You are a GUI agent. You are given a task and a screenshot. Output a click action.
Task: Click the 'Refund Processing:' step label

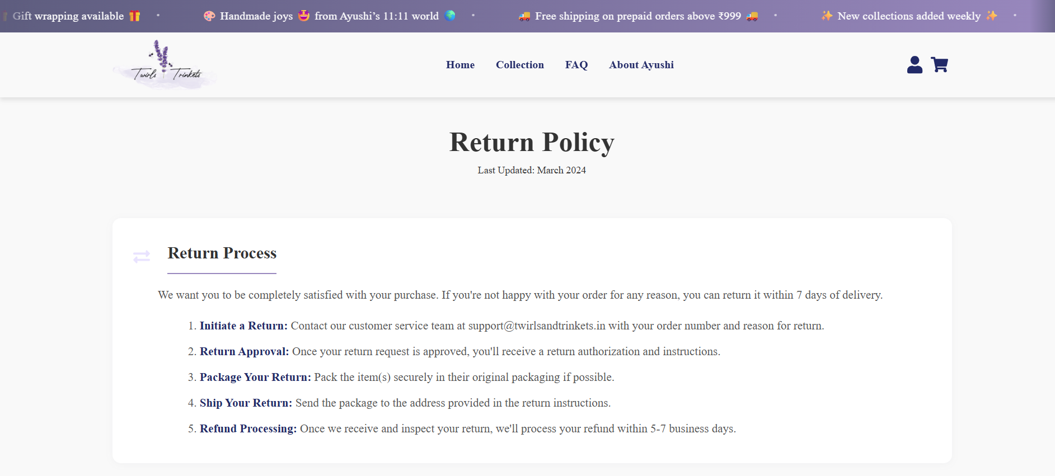(x=248, y=428)
